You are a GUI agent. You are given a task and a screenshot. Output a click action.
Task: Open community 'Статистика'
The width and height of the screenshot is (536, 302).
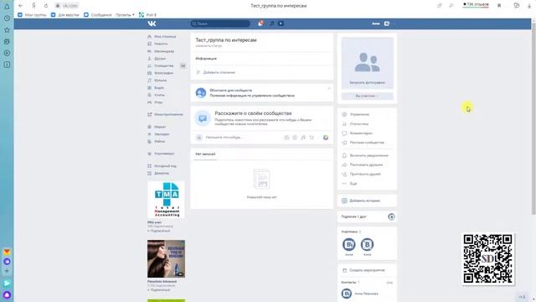(x=355, y=123)
